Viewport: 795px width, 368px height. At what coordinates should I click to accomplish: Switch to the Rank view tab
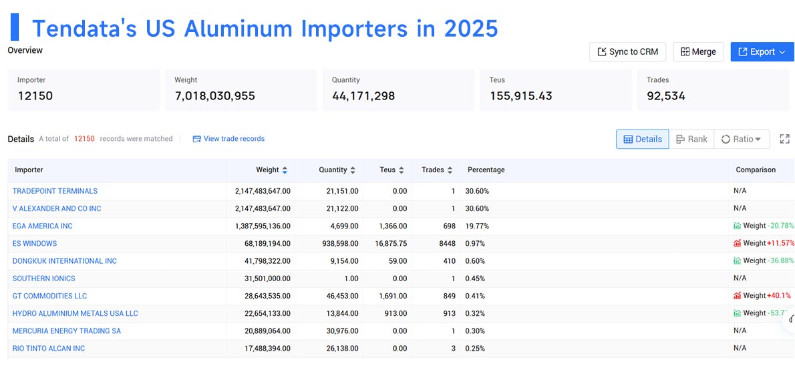pos(691,139)
